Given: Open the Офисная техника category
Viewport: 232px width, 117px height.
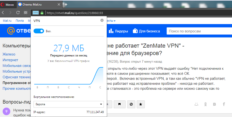Looking at the screenshot, I should pyautogui.click(x=17, y=77).
